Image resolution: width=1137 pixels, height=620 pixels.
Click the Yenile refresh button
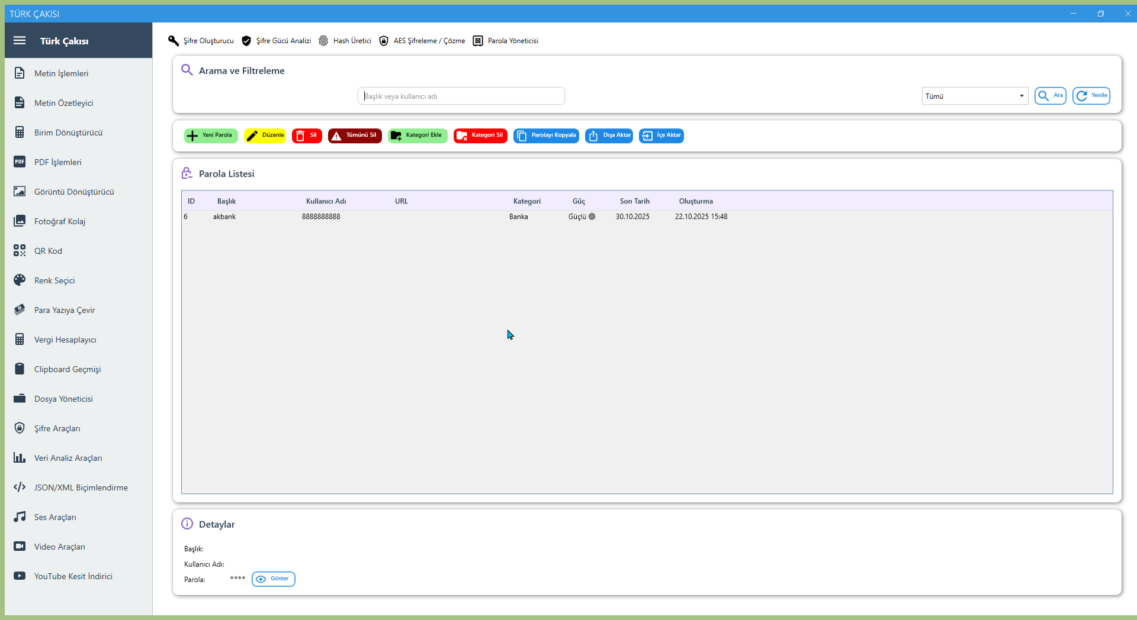coord(1091,96)
